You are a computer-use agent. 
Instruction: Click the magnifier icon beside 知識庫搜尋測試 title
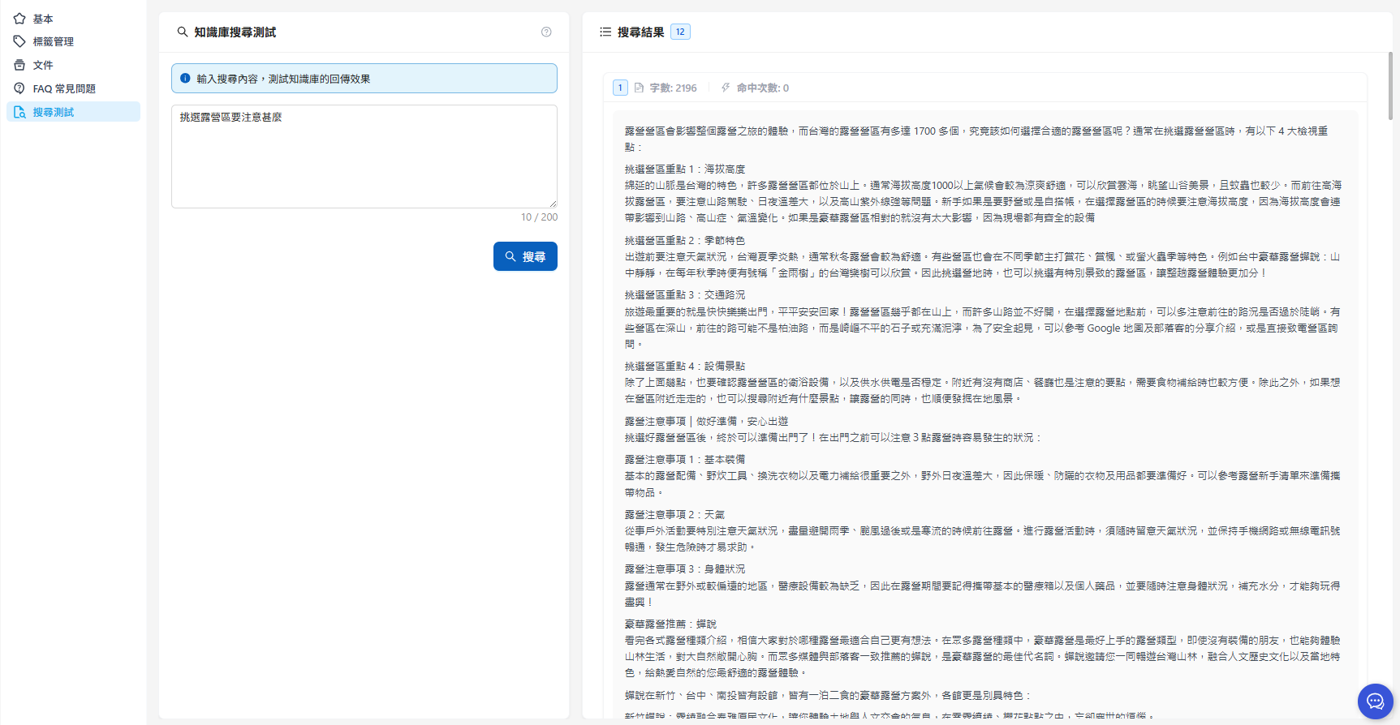click(x=183, y=32)
